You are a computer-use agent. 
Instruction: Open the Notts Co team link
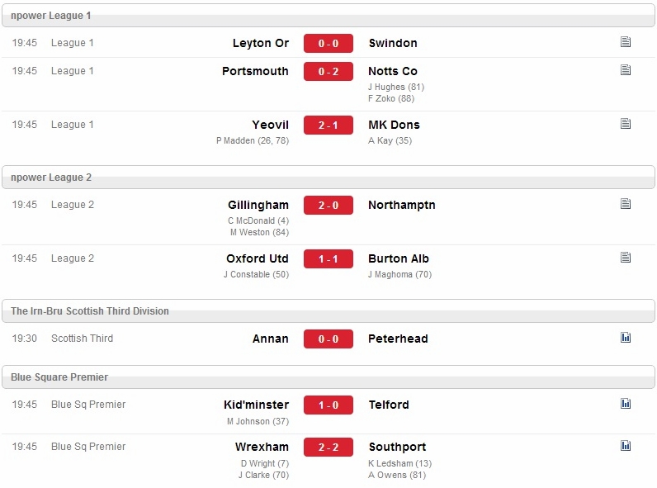click(393, 71)
